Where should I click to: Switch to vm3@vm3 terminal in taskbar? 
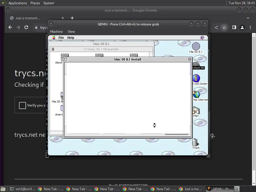coord(22,189)
